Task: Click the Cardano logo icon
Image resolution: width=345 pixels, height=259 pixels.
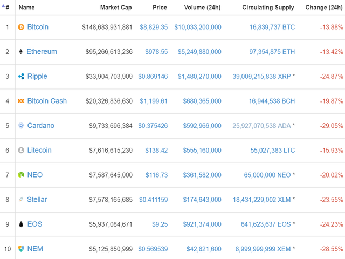Action: [x=21, y=126]
